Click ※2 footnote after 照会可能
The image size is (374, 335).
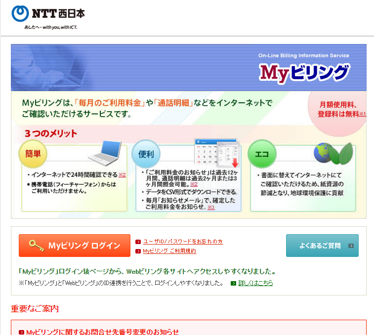tap(194, 184)
